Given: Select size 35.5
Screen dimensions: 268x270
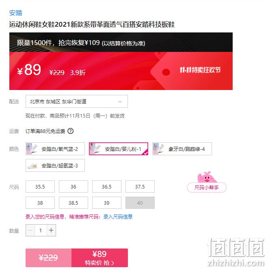Looking at the screenshot, I should point(40,186).
